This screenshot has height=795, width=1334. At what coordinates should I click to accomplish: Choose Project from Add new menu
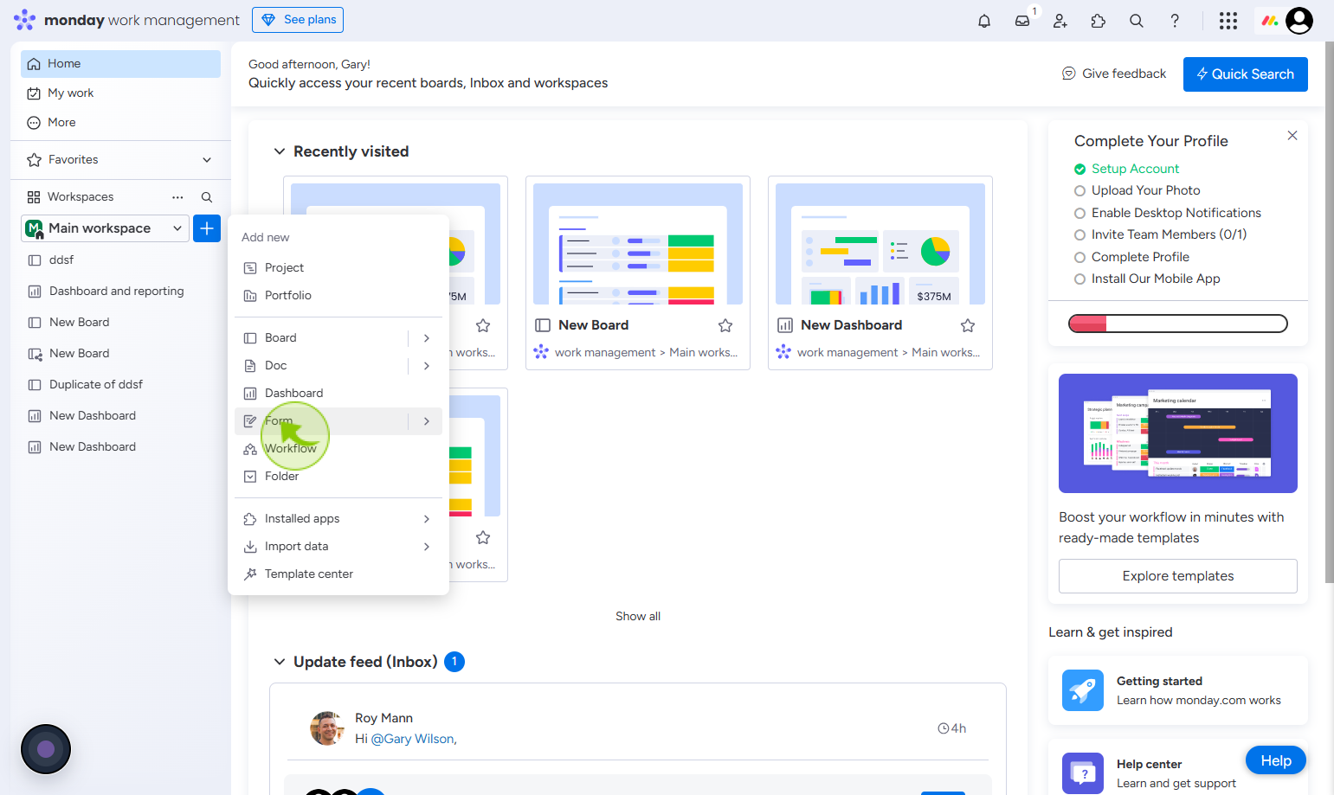pos(338,268)
